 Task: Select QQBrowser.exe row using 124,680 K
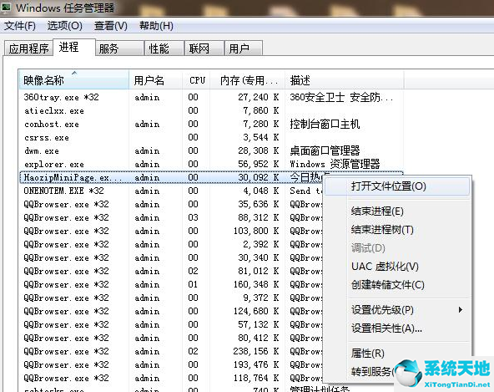(172, 311)
